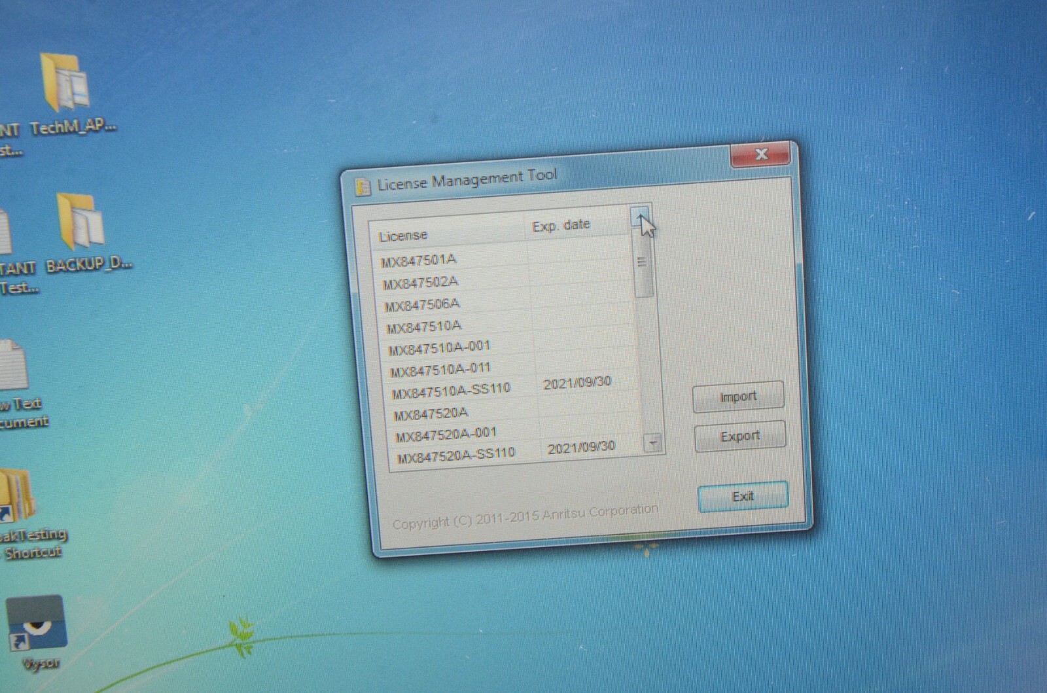1047x693 pixels.
Task: Click the Exit button
Action: coord(743,497)
